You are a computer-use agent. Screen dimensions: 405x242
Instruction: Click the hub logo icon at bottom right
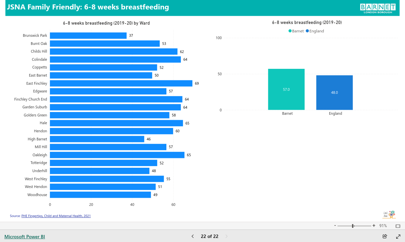point(389,214)
